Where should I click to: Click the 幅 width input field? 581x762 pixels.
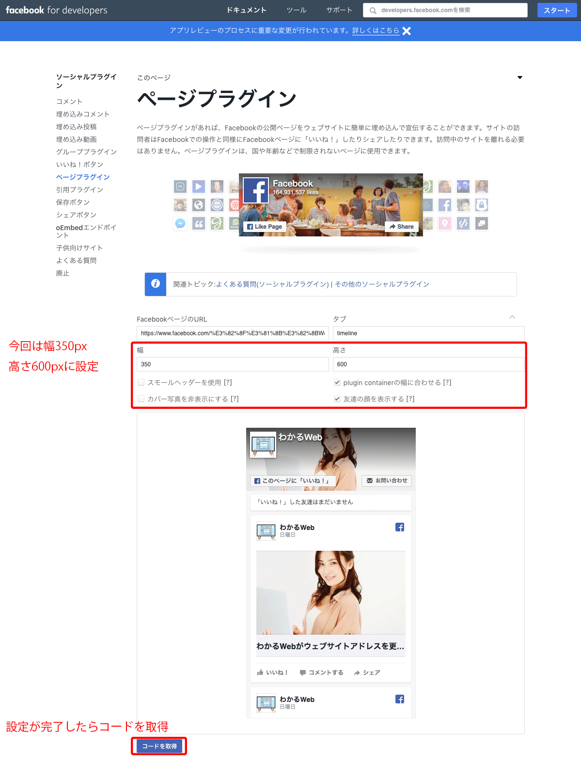[x=233, y=364]
